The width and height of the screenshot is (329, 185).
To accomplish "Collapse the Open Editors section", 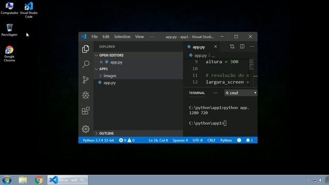I will click(x=96, y=55).
